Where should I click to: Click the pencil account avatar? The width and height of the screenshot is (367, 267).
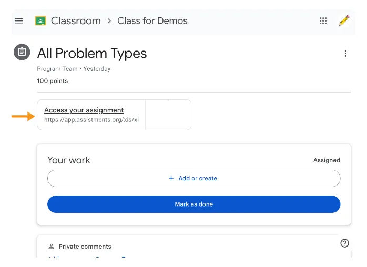[344, 20]
